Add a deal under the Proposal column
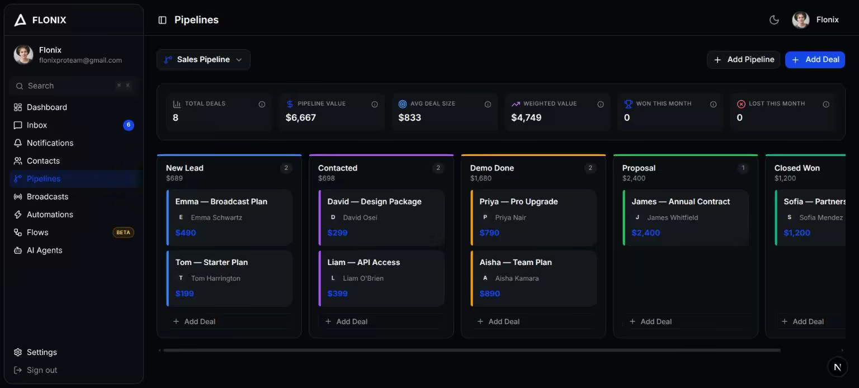859x388 pixels. tap(650, 321)
